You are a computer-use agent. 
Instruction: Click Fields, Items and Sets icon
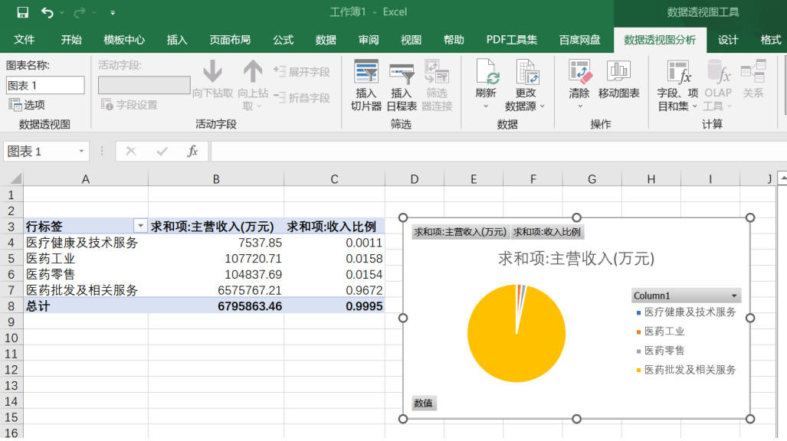click(677, 73)
